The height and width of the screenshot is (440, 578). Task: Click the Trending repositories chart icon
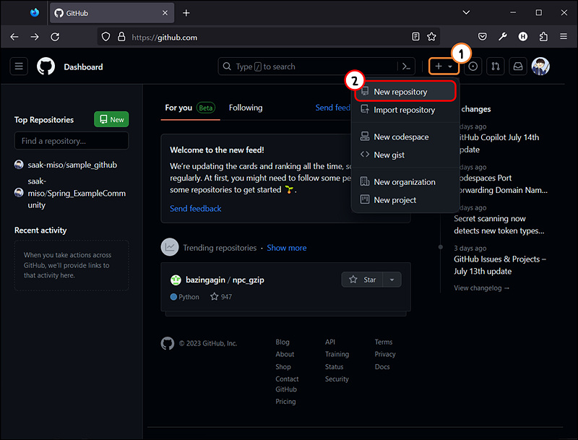coord(170,248)
